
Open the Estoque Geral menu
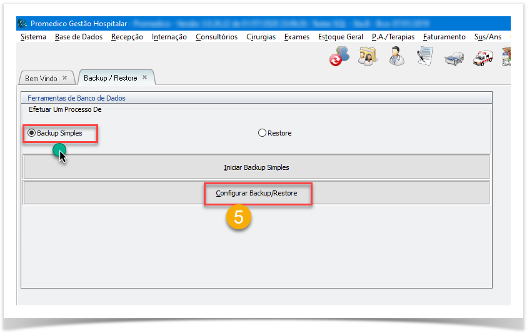pos(340,37)
